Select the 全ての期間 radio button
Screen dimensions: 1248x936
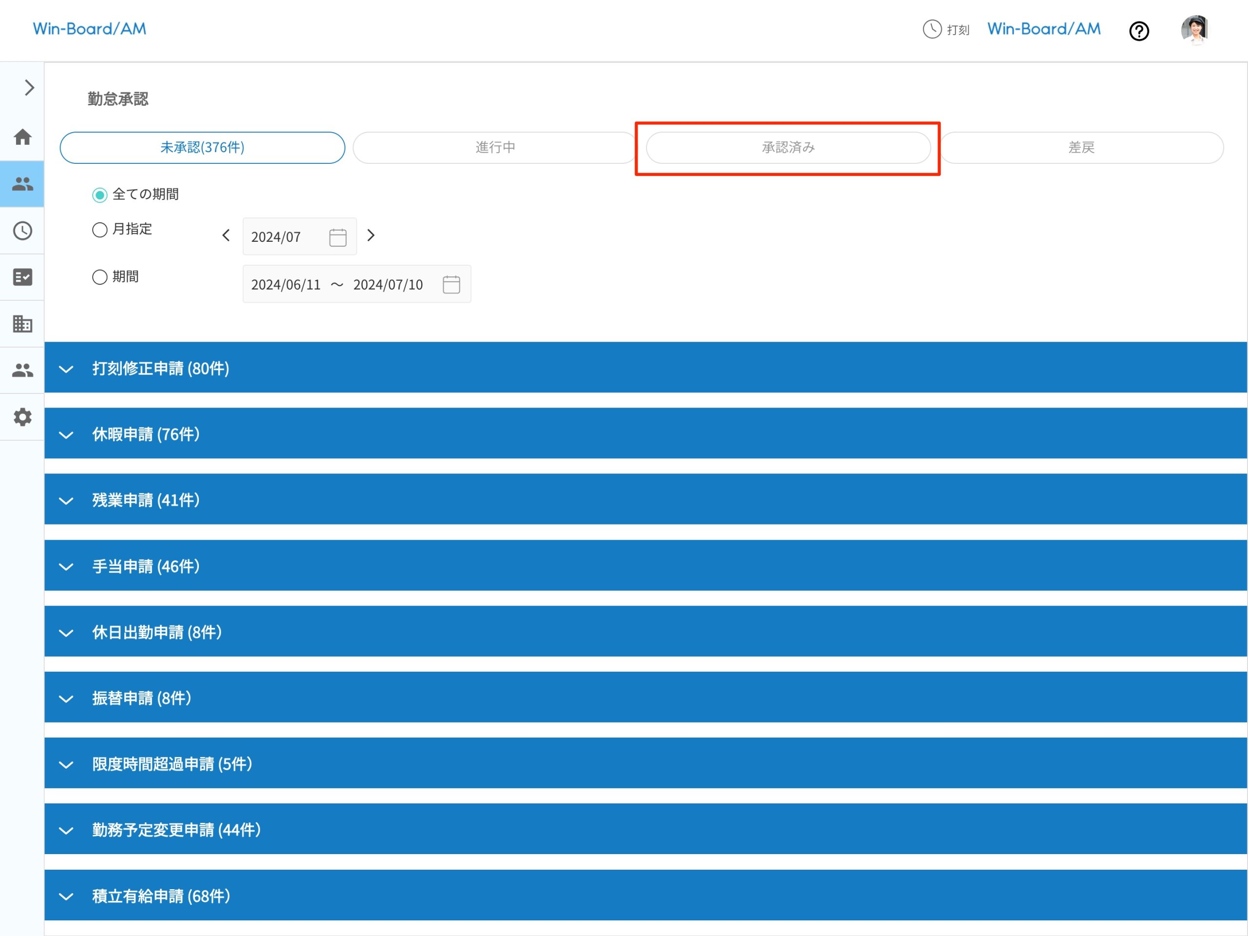100,195
